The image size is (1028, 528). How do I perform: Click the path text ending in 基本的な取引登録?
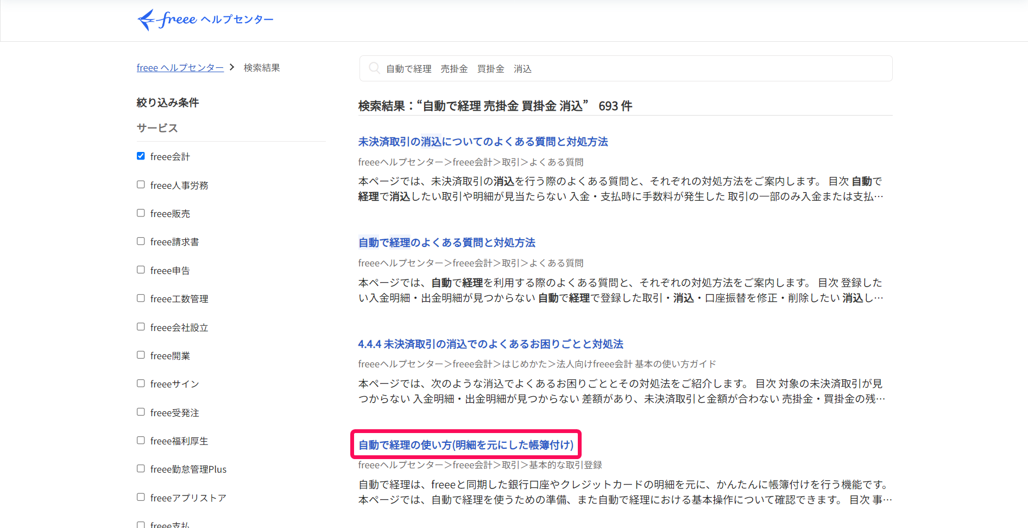[x=480, y=465]
